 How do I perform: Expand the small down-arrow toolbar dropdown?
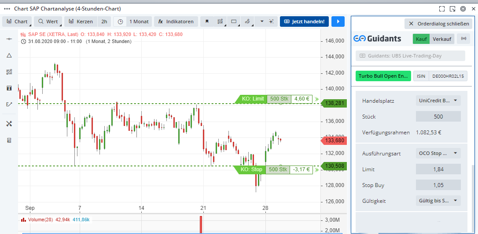pos(261,22)
